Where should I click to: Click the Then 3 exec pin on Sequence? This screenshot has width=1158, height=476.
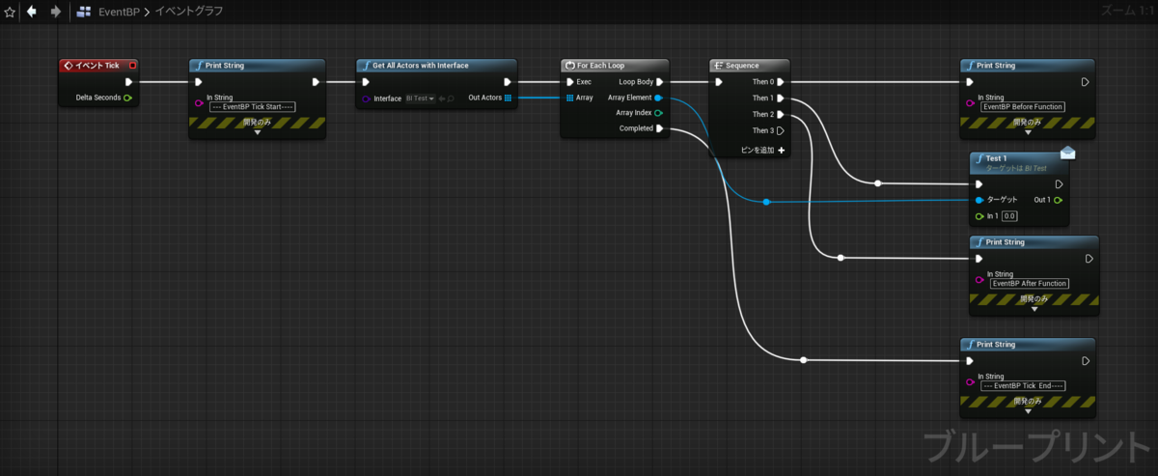(x=781, y=130)
